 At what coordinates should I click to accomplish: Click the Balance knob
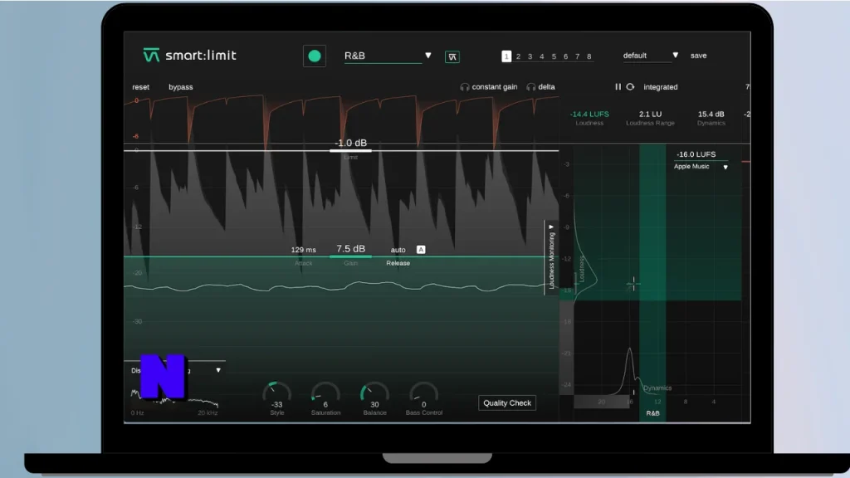[374, 393]
